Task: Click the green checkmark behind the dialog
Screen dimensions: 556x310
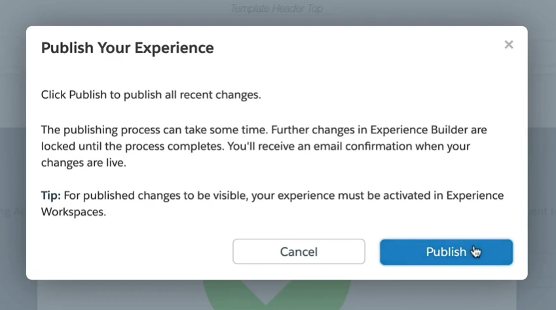Action: click(267, 293)
